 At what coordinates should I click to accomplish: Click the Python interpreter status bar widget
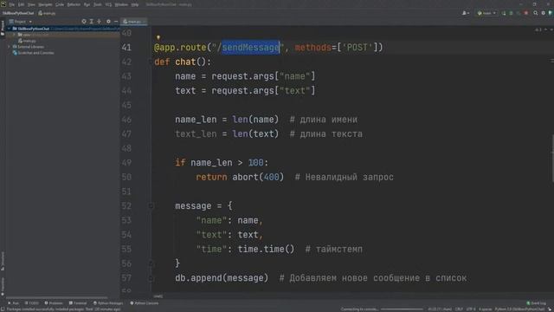point(519,309)
